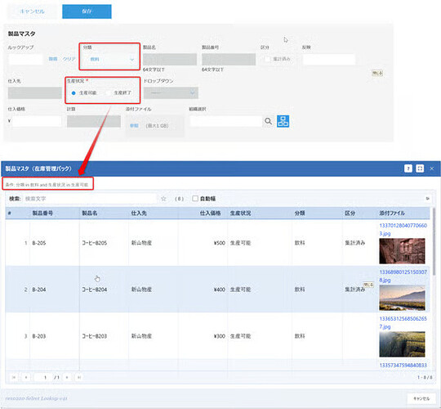Click the top キャンセル button
Image resolution: width=441 pixels, height=409 pixels.
pyautogui.click(x=32, y=11)
